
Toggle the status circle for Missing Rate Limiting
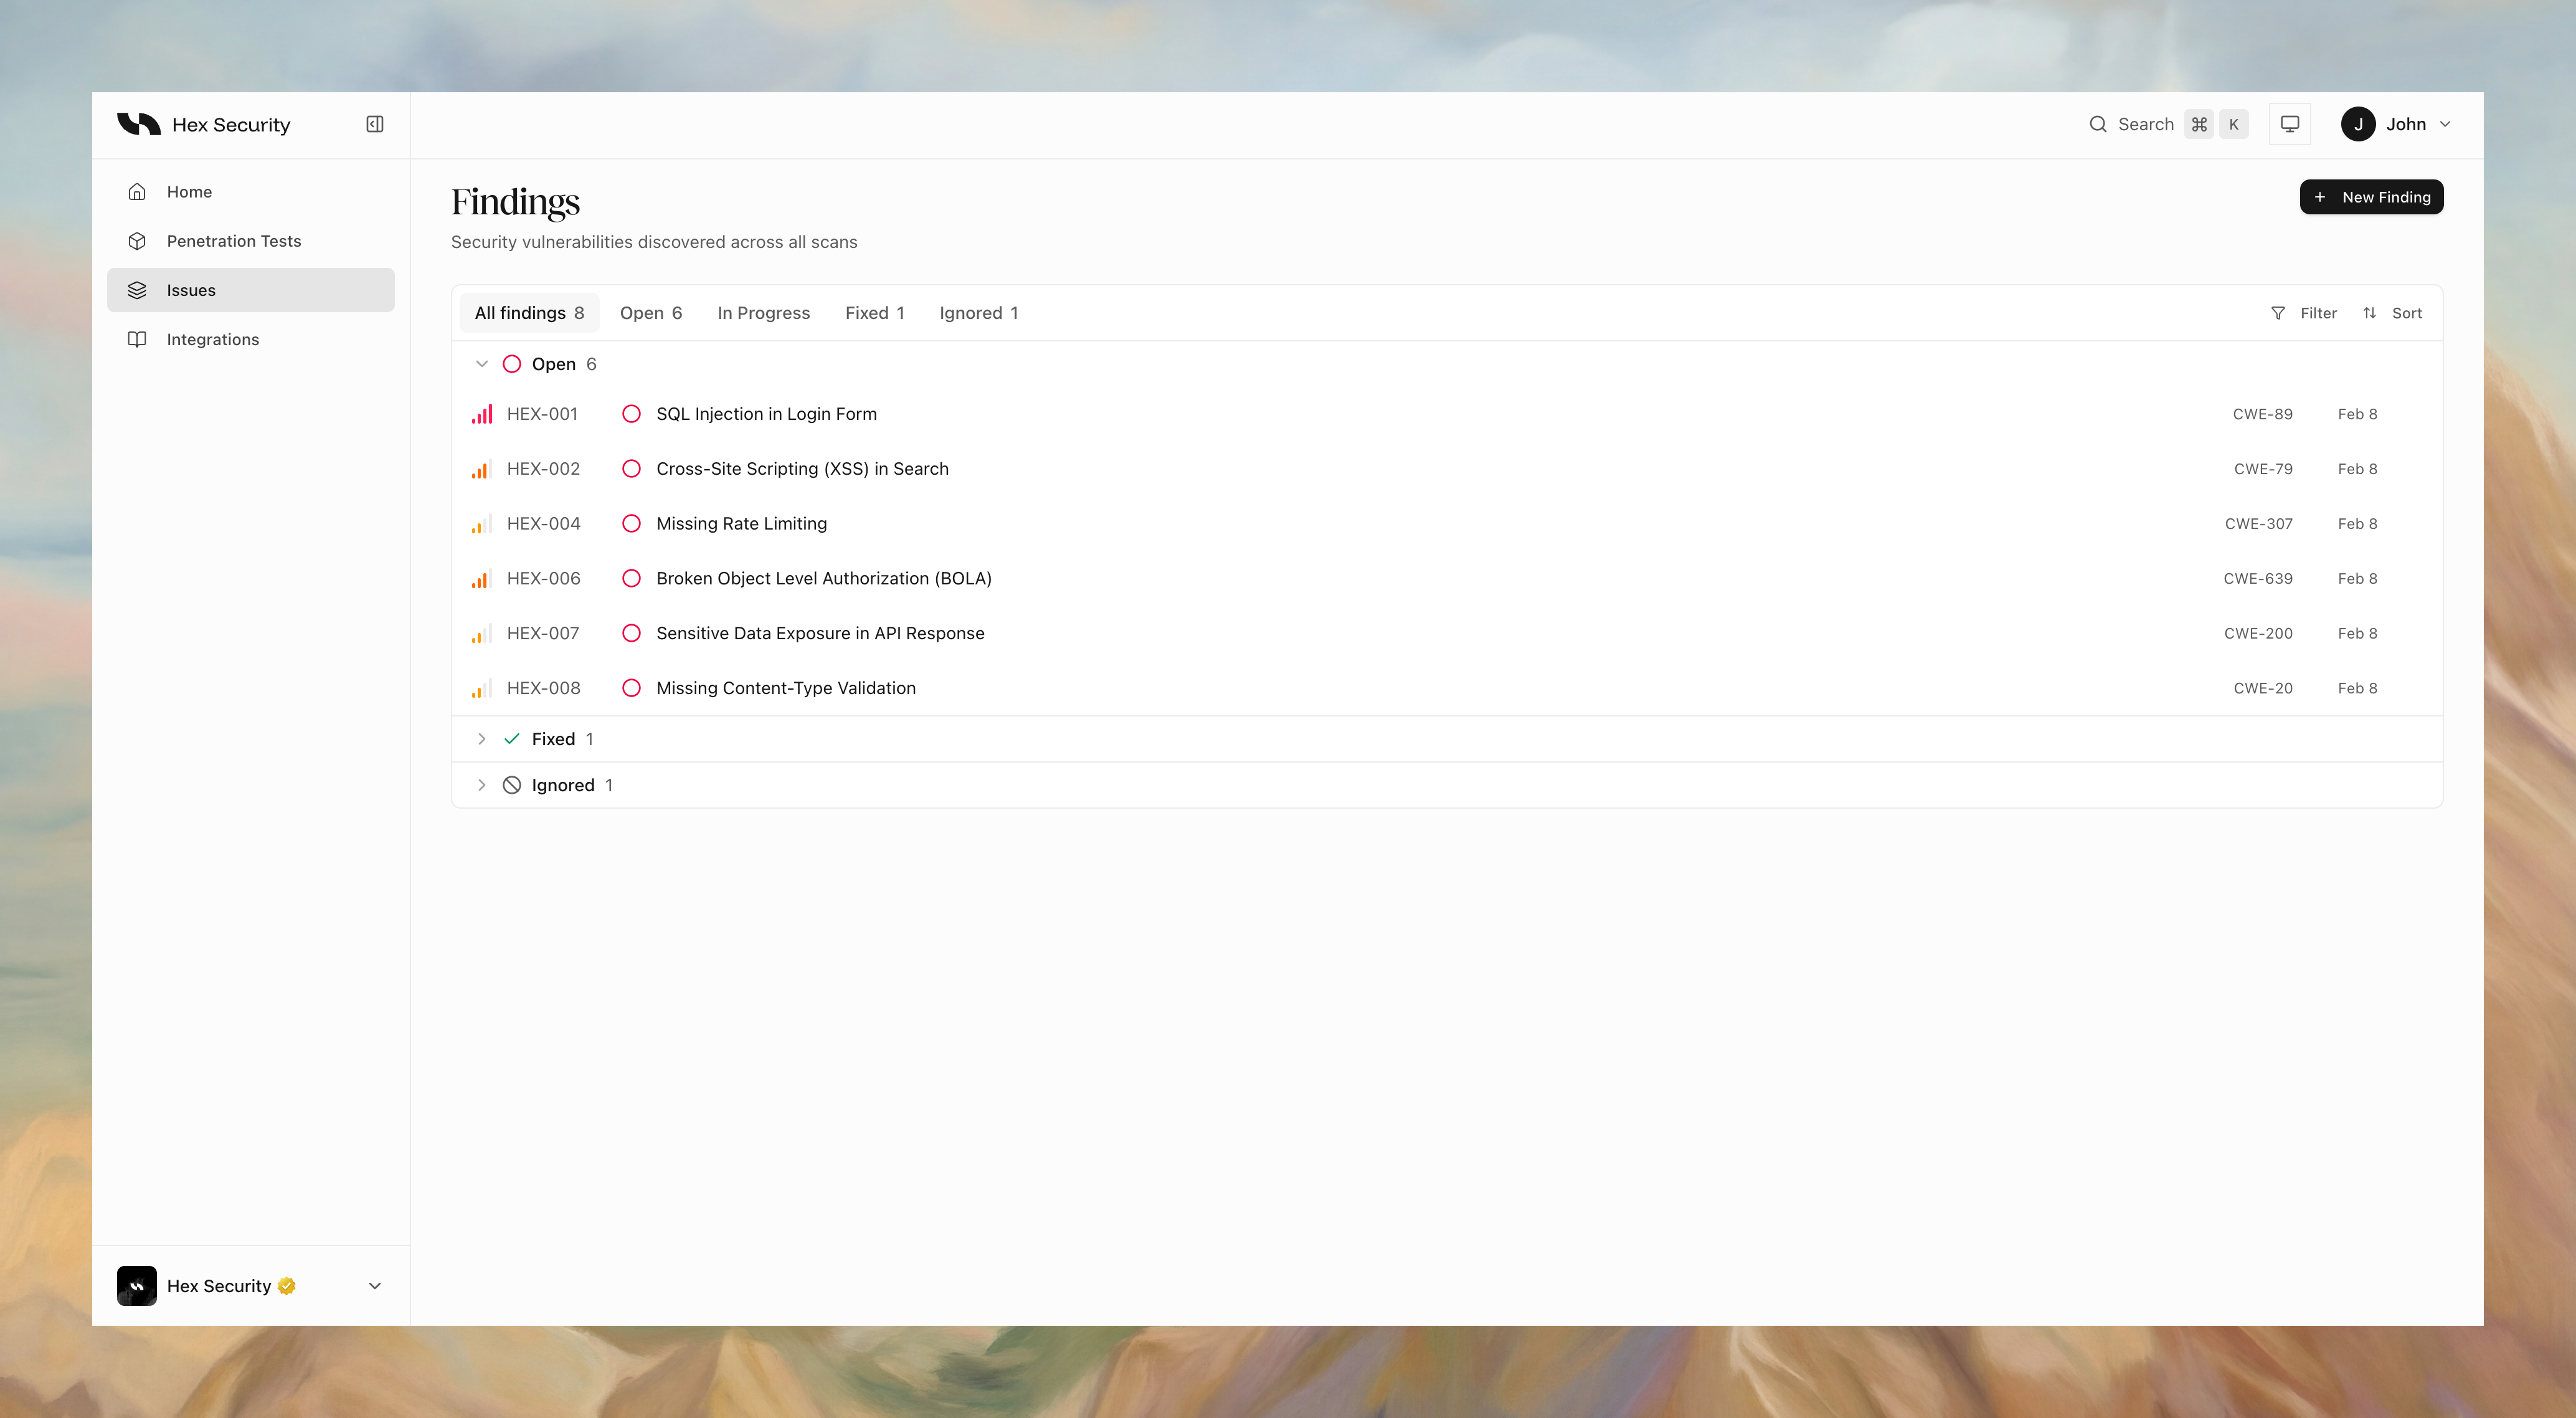[x=631, y=524]
